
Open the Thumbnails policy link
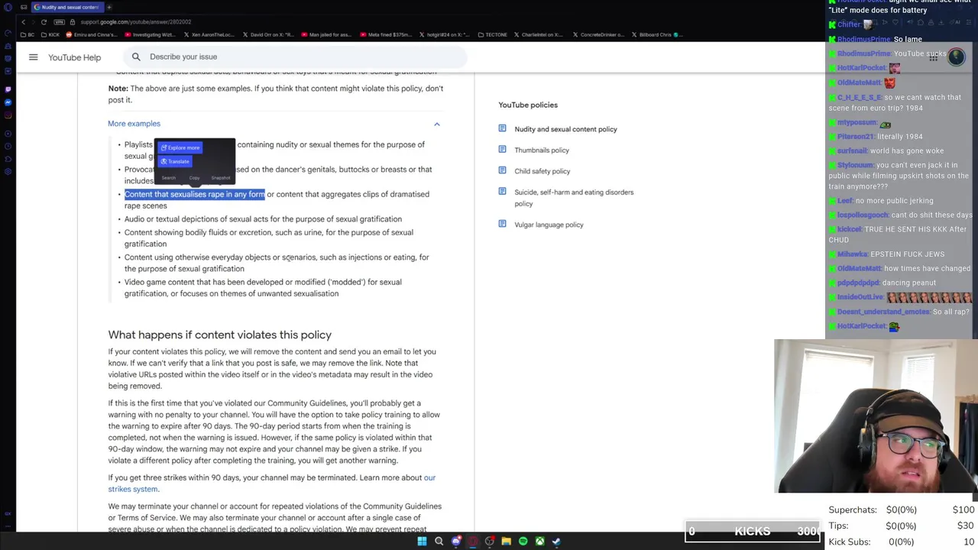[542, 150]
